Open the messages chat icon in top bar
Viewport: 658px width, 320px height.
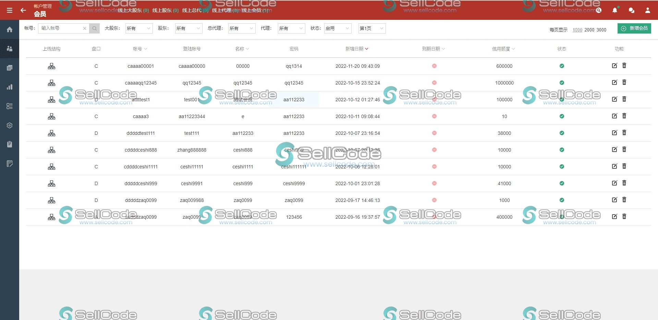[631, 10]
